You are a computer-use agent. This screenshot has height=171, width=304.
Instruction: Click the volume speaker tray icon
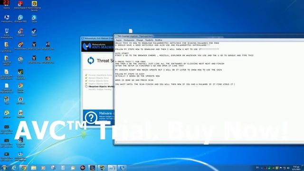288,168
